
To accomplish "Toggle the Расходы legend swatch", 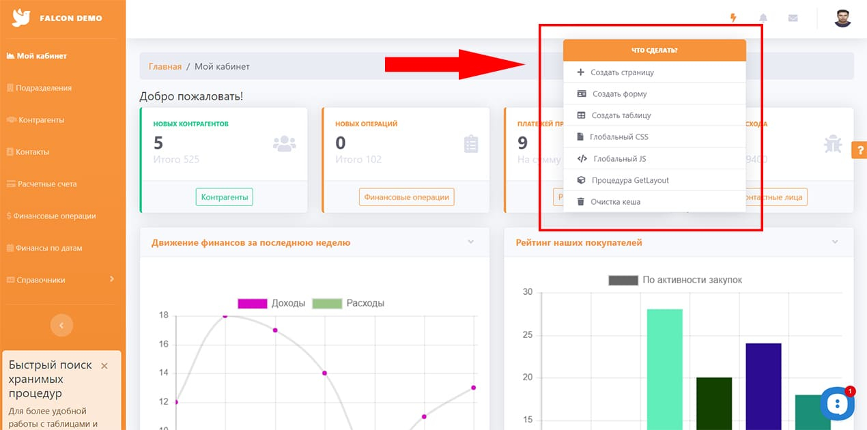I will point(327,303).
